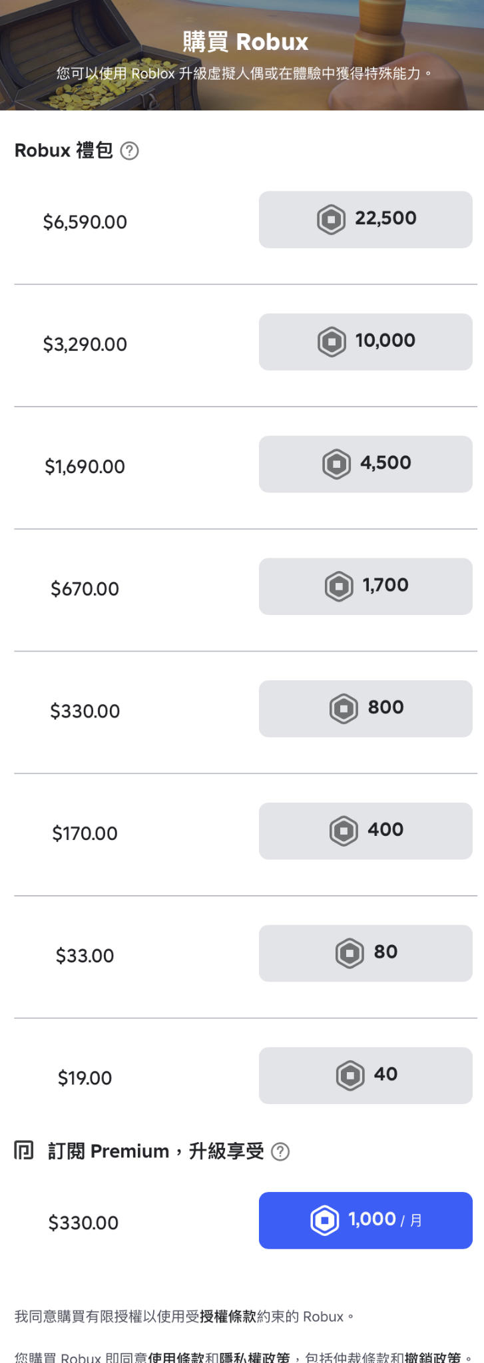Click the 購買 Robux banner title
The height and width of the screenshot is (1363, 484).
point(245,42)
